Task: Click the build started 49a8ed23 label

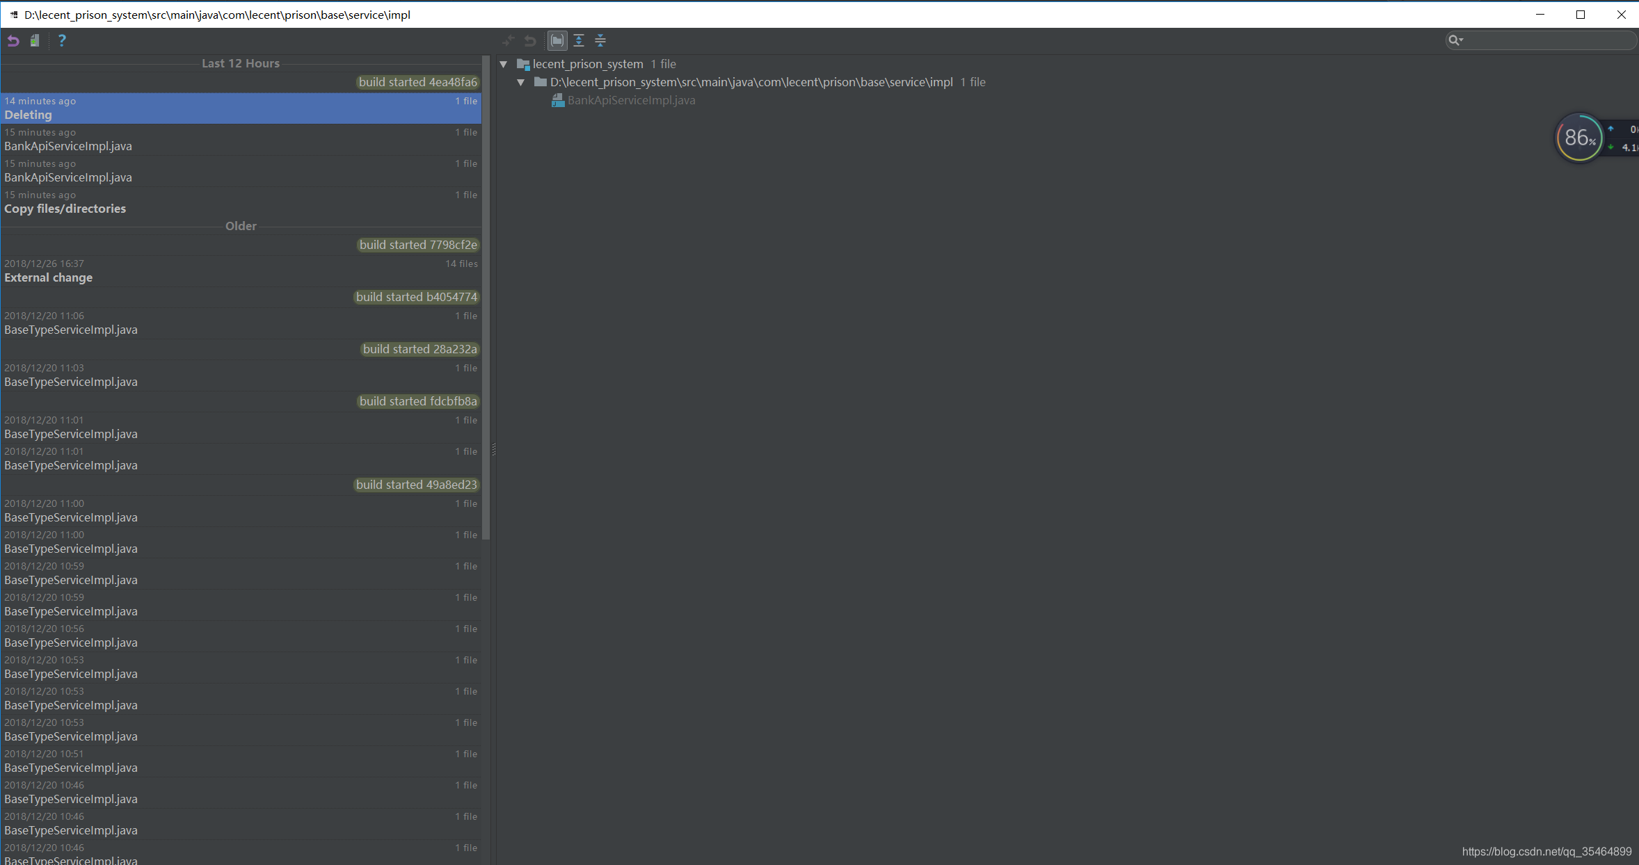Action: click(417, 485)
